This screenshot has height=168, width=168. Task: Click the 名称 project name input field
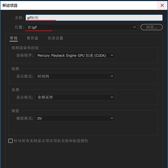point(94,18)
